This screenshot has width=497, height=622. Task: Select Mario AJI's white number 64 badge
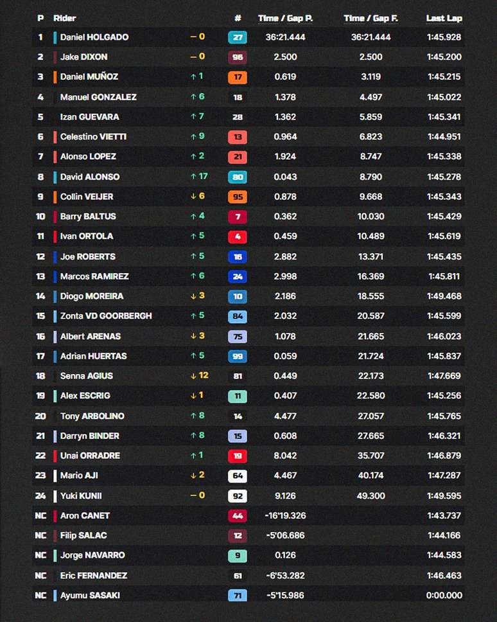pos(238,475)
